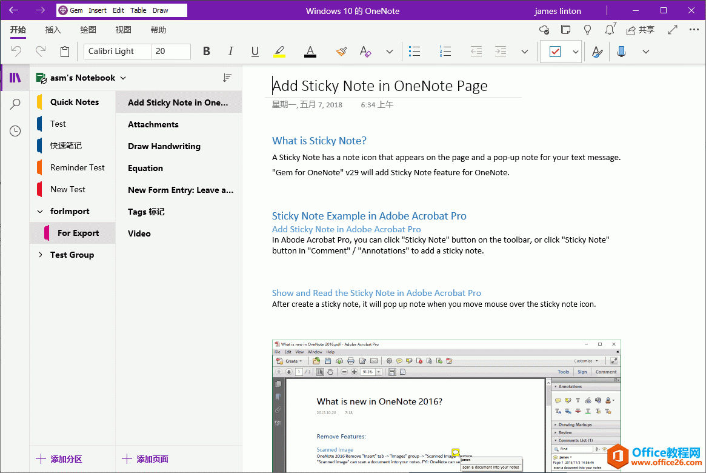This screenshot has height=473, width=706.
Task: Toggle bold formatting
Action: pyautogui.click(x=206, y=52)
